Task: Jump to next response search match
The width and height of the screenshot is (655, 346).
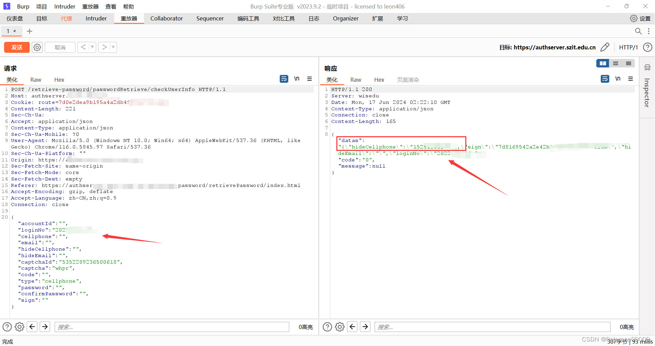Action: 365,327
